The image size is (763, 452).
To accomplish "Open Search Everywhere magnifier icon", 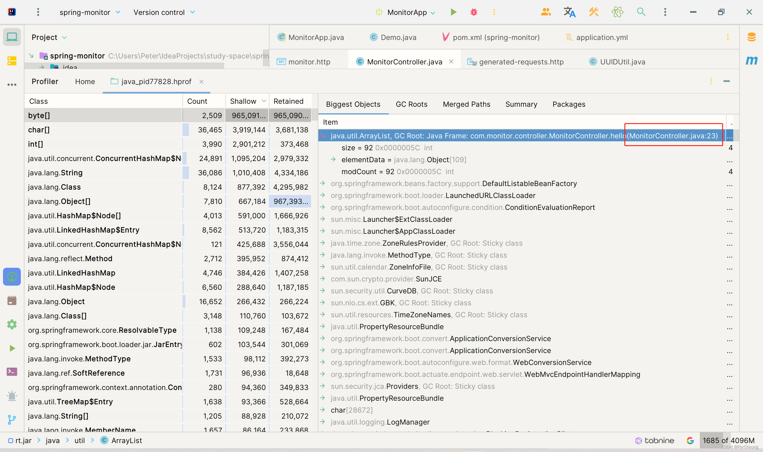I will pyautogui.click(x=641, y=12).
